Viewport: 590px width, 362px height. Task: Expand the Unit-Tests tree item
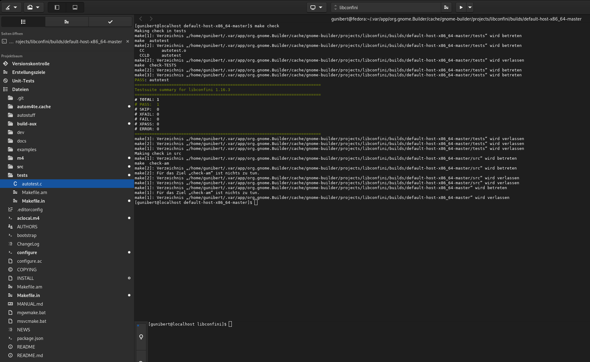(23, 81)
